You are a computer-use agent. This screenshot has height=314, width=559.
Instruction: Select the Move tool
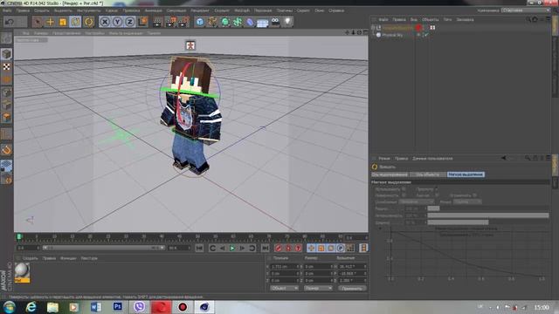[x=51, y=22]
